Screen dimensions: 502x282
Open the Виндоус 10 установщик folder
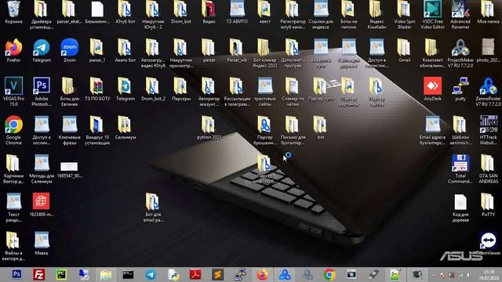coord(97,125)
